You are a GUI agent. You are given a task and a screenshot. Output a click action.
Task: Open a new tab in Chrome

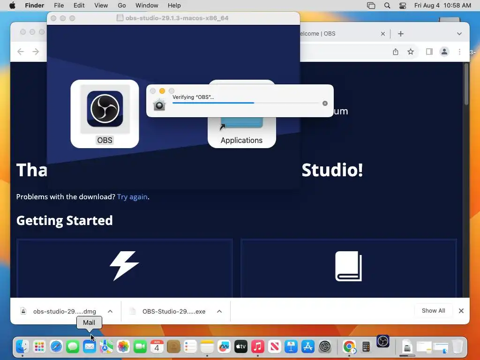[401, 34]
